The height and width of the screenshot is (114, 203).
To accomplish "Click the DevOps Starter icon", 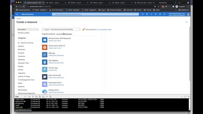I will click(45, 92).
